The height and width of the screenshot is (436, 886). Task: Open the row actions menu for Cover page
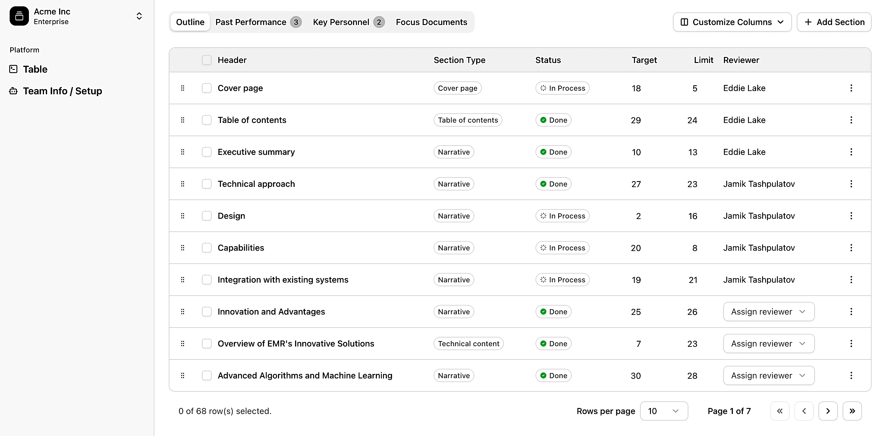(x=852, y=88)
